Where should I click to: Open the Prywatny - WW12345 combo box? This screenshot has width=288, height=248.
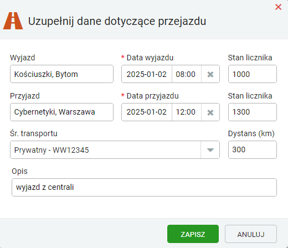pyautogui.click(x=115, y=150)
